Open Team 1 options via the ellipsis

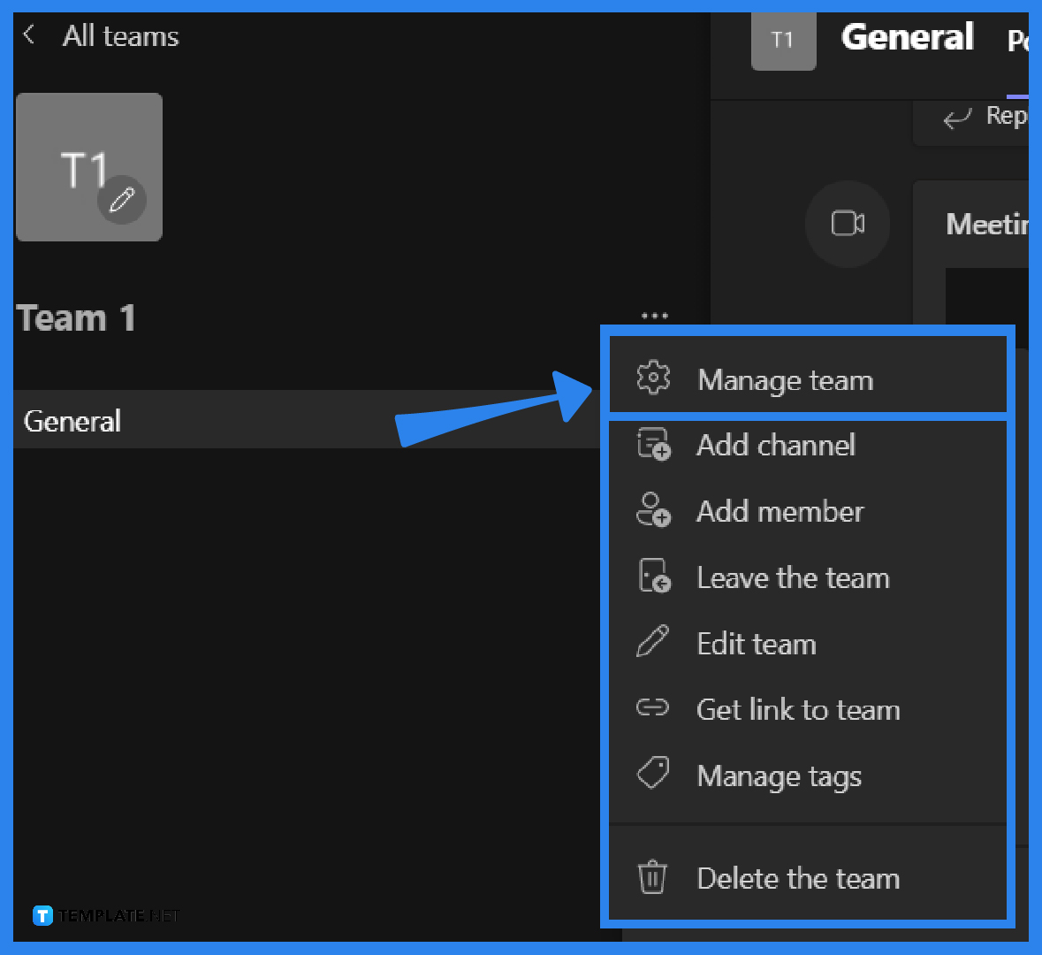[x=654, y=316]
